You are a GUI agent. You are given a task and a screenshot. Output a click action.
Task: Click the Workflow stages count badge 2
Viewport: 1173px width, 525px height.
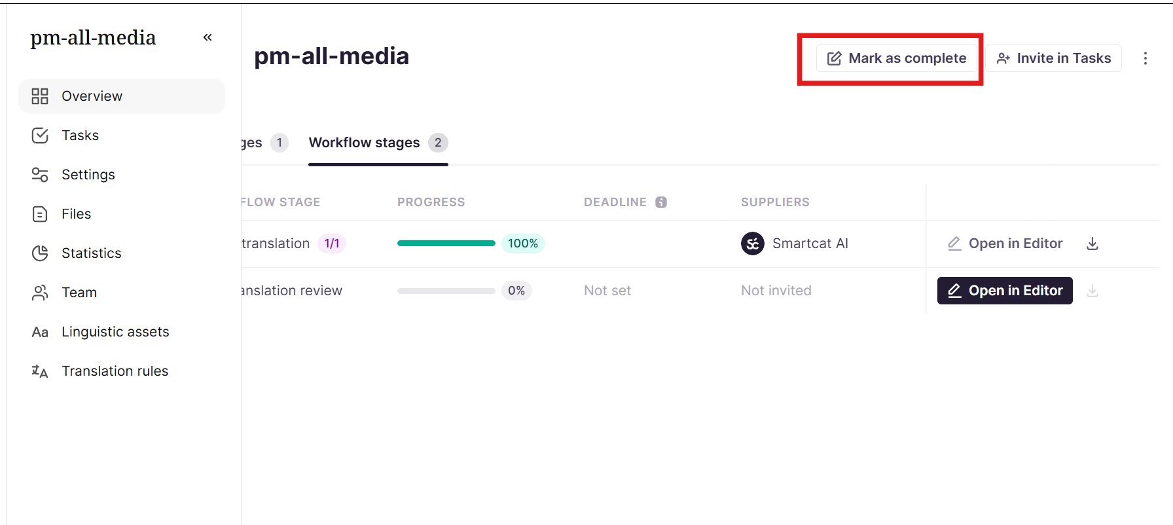(x=438, y=143)
